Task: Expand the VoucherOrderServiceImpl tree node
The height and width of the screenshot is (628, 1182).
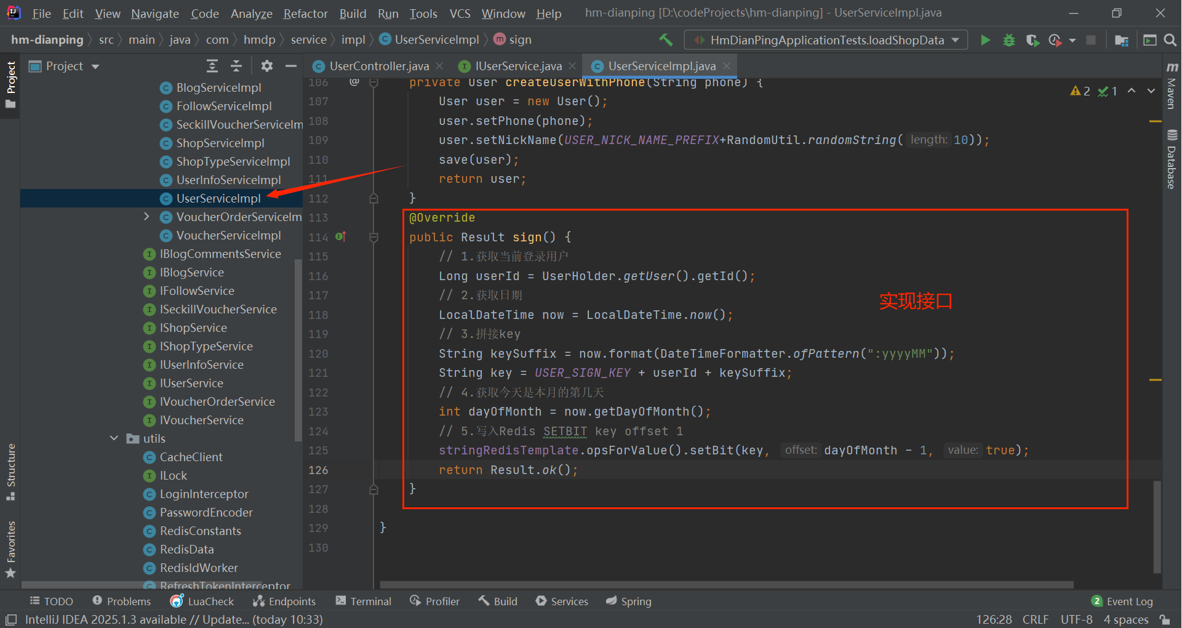Action: 146,217
